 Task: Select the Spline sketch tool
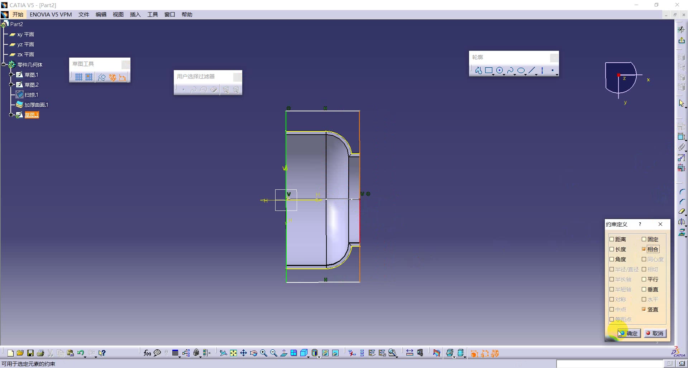pos(510,71)
